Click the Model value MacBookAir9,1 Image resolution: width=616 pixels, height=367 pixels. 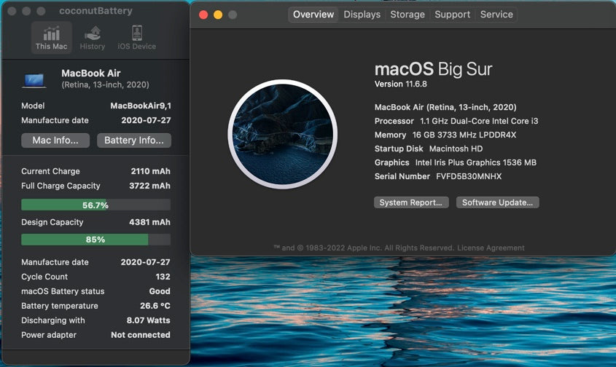pos(141,106)
